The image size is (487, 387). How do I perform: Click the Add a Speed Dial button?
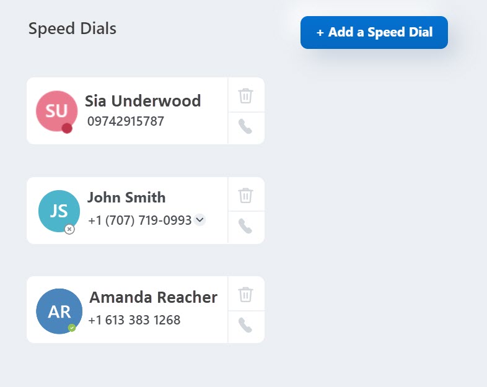point(374,32)
